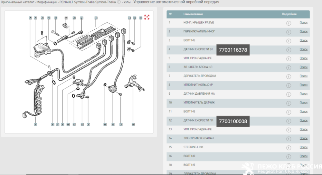Open info icon for УПЛОТНИТЕЛЬ ДАТЧИК
322x175 pixels.
pyautogui.click(x=289, y=103)
